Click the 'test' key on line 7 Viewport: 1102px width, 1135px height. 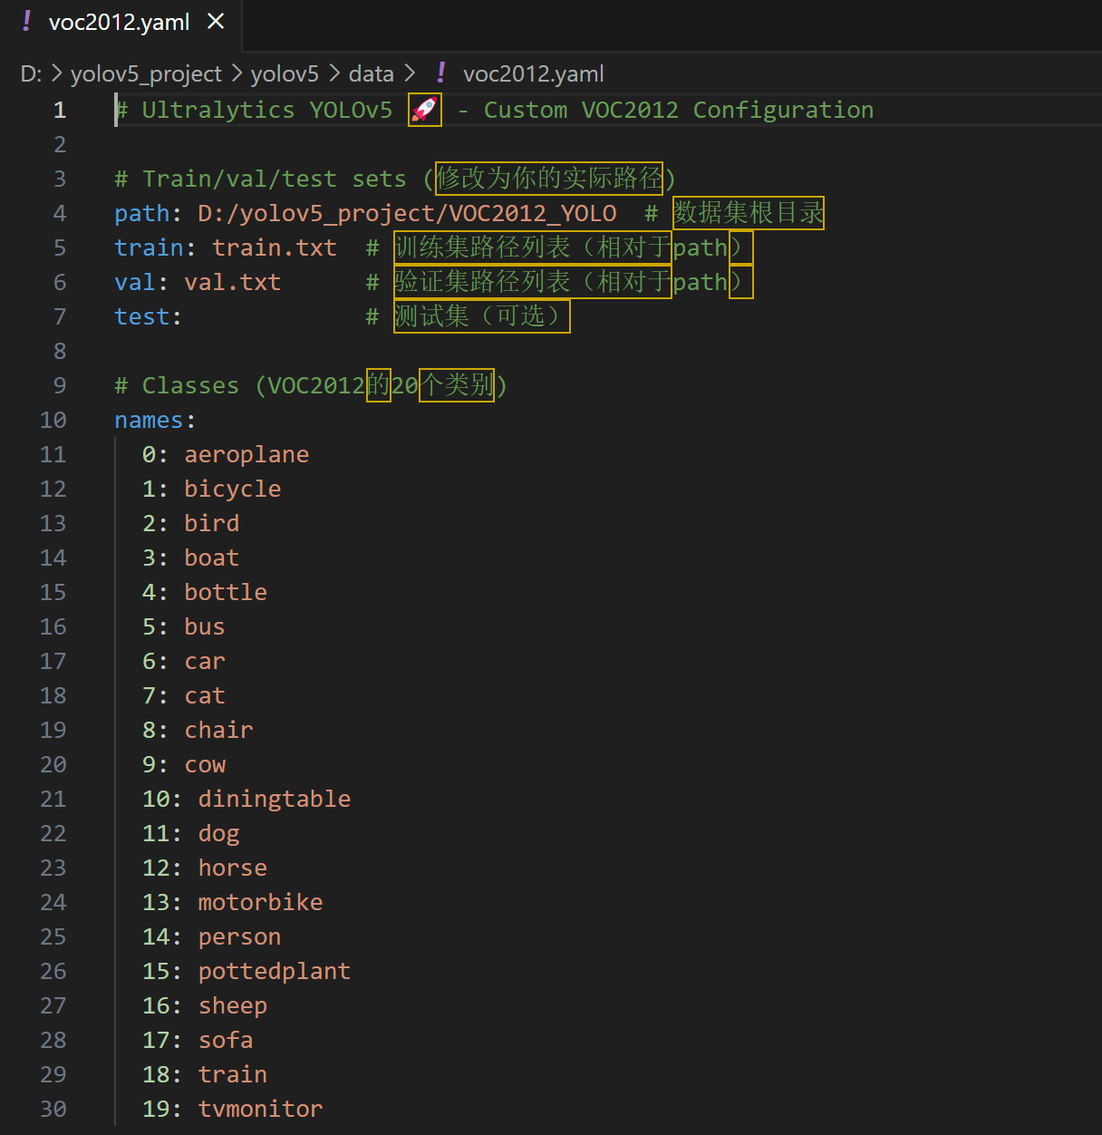[x=141, y=317]
